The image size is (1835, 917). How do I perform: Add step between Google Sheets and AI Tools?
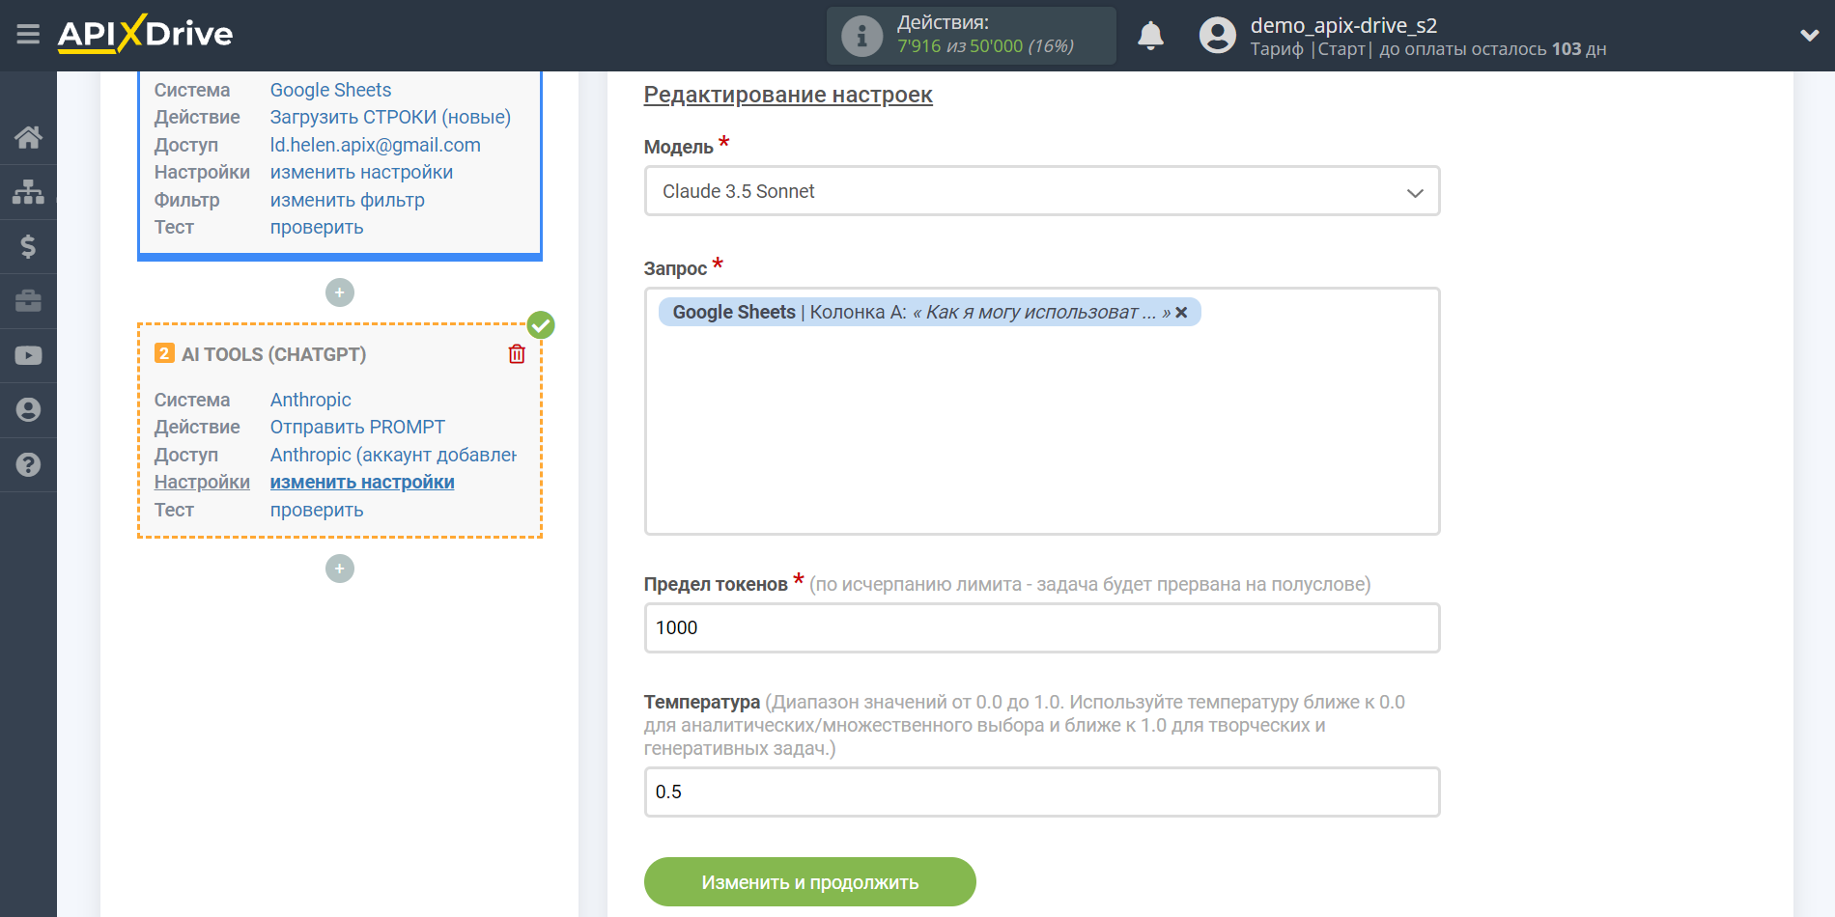[340, 292]
